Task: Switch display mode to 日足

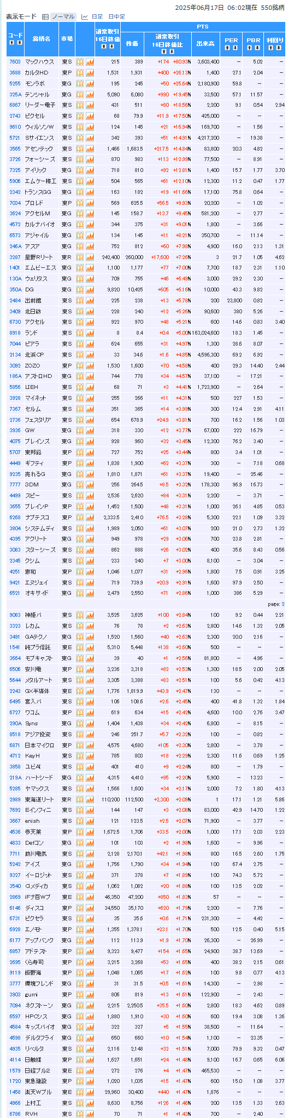Action: pos(97,16)
